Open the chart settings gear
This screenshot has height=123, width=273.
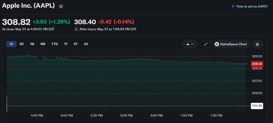pos(257,44)
